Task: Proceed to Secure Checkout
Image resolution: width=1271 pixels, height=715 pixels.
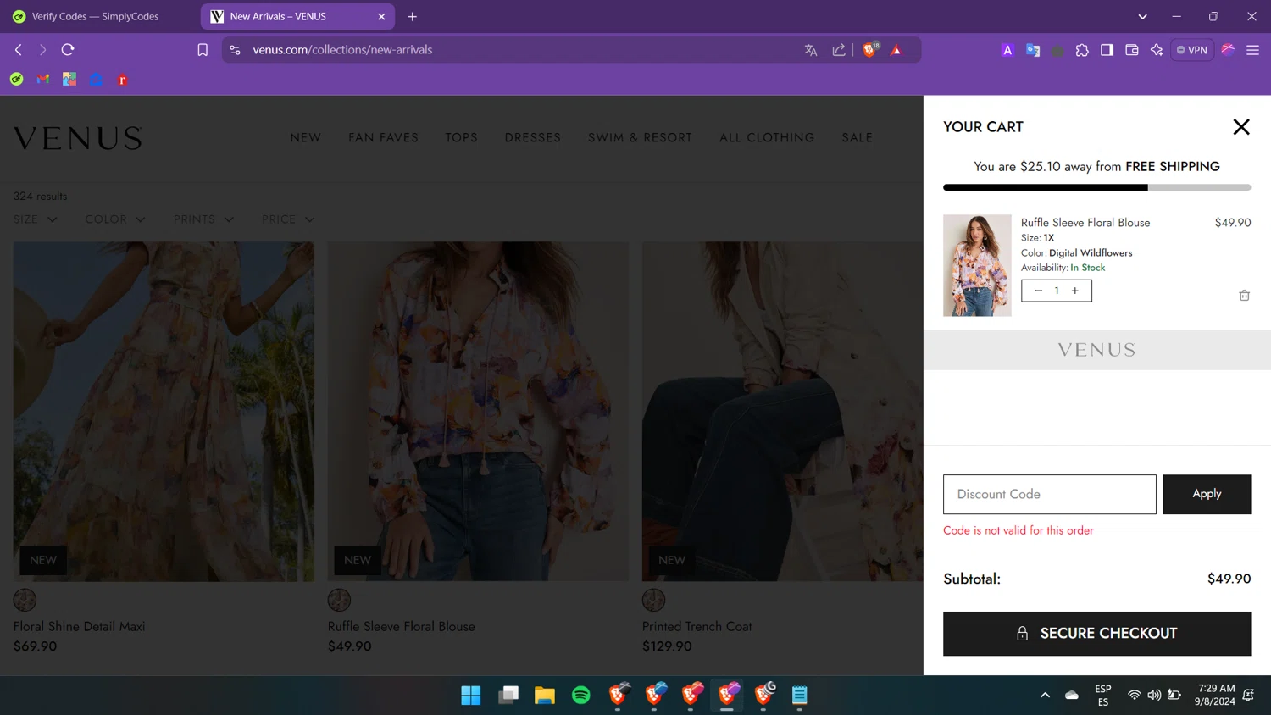Action: coord(1096,634)
